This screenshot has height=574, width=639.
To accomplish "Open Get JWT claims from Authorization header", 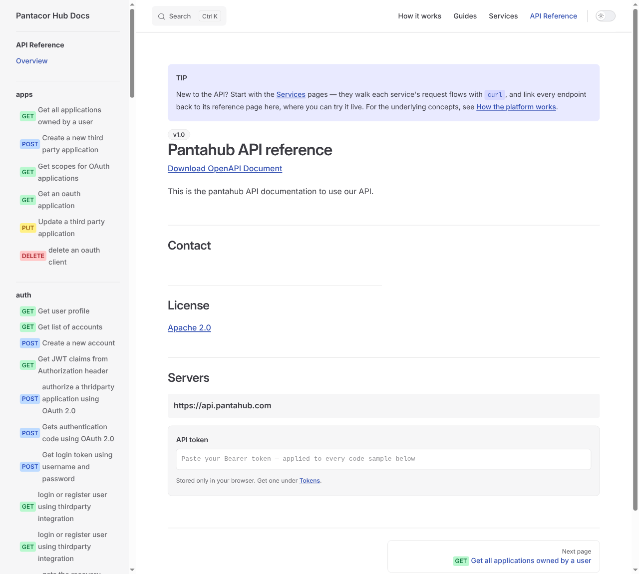I will coord(68,365).
